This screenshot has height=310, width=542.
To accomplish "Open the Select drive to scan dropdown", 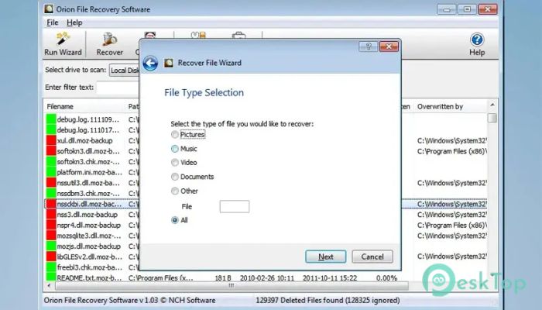I will tap(125, 70).
